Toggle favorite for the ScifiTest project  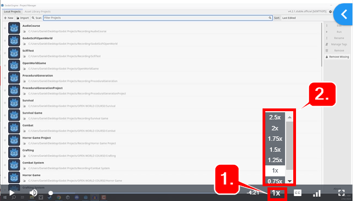tap(5, 53)
